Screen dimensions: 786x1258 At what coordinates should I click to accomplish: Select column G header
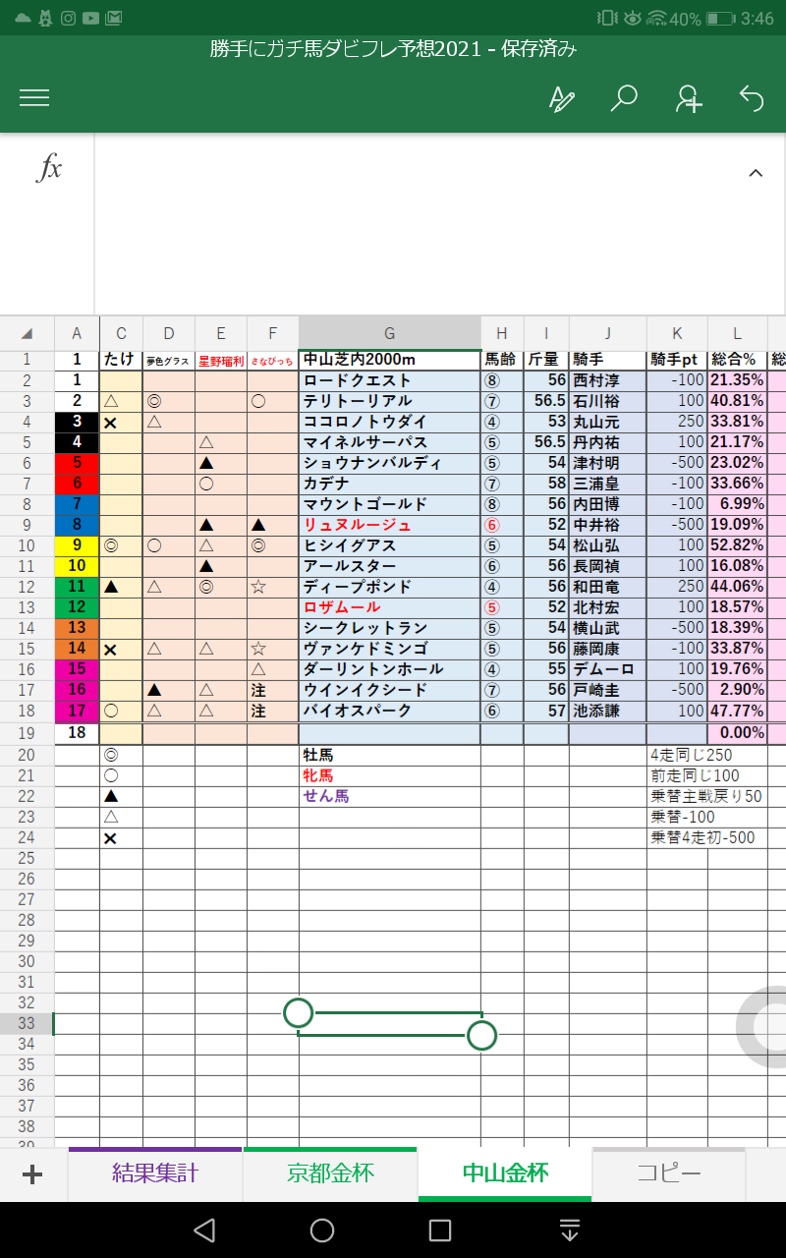[390, 333]
